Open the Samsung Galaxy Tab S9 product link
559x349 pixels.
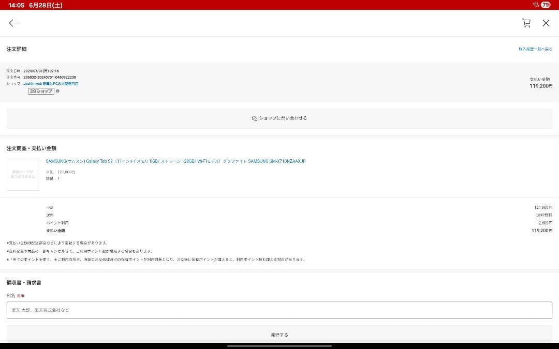[175, 161]
